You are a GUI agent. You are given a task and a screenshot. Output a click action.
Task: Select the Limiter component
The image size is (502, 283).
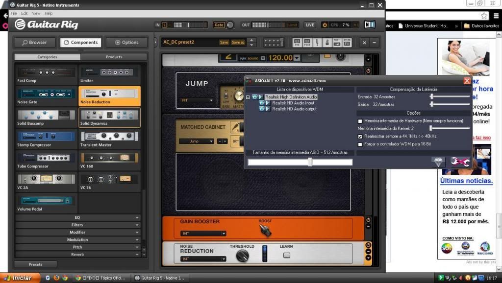click(x=109, y=74)
